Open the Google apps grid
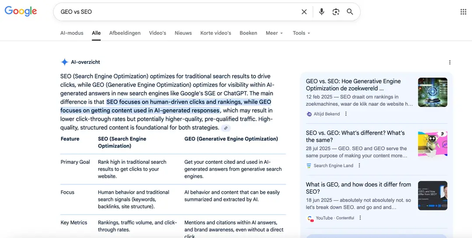Screen dimensions: 472x238 click(463, 12)
